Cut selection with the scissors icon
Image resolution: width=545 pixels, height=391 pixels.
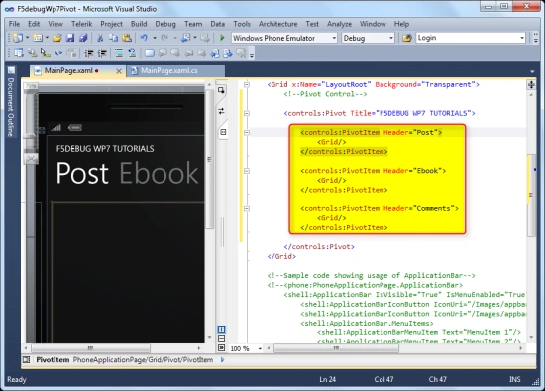click(x=100, y=38)
